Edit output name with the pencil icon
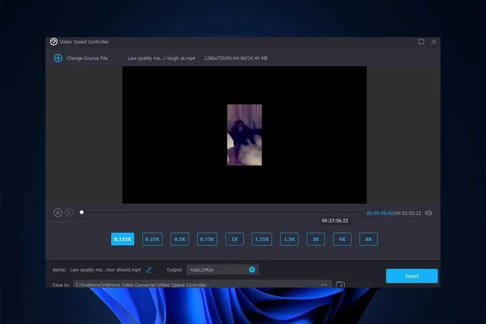Image resolution: width=486 pixels, height=324 pixels. (149, 270)
